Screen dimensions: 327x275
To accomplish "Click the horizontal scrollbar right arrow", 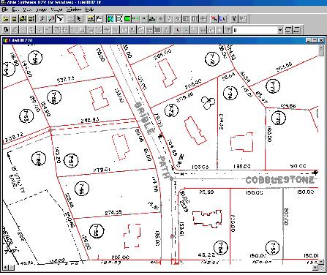I will pos(315,268).
